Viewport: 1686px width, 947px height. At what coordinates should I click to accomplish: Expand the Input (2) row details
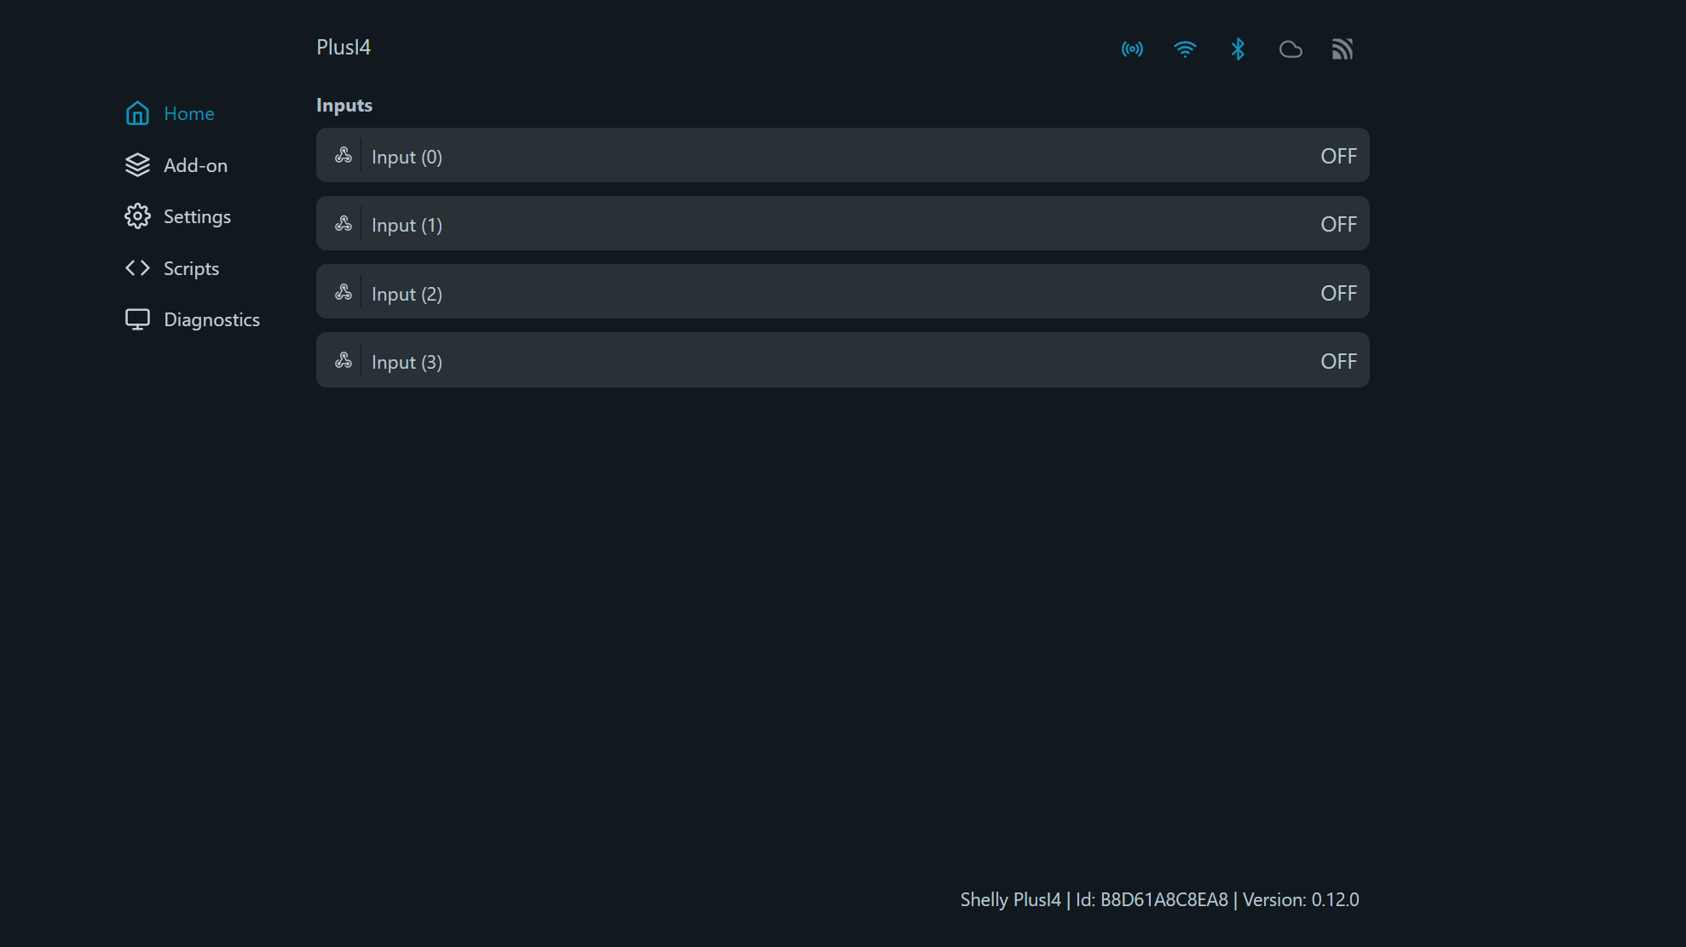coord(842,291)
